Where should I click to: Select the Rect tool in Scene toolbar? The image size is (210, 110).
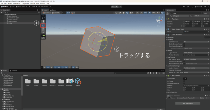[43, 30]
